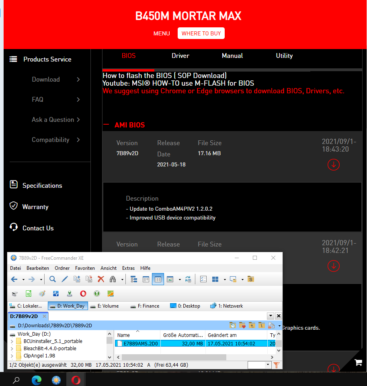Open the shopping cart icon on MSI page
The width and height of the screenshot is (367, 386).
pos(359,362)
